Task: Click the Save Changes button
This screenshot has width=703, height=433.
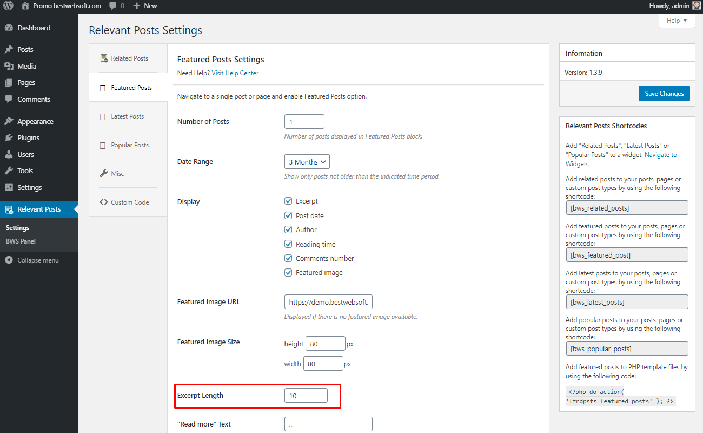Action: point(664,93)
